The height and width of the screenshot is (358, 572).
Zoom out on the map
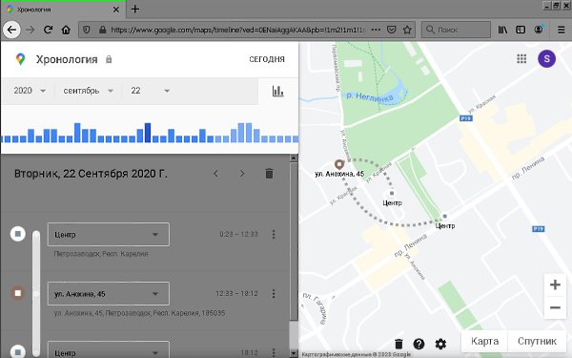click(x=555, y=307)
